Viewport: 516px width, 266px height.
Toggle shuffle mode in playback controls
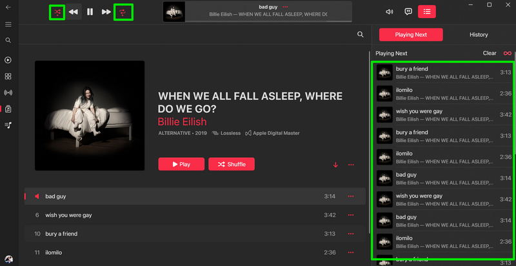(x=57, y=12)
